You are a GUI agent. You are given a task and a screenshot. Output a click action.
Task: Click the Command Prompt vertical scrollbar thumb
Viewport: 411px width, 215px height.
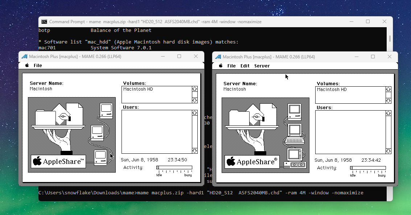pos(390,38)
